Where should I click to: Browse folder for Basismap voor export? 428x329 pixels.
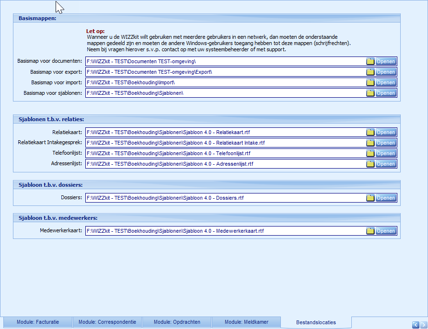pyautogui.click(x=370, y=72)
